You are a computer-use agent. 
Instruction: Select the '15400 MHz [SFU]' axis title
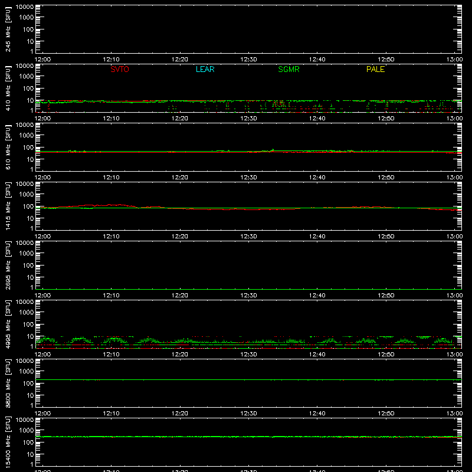coord(8,442)
